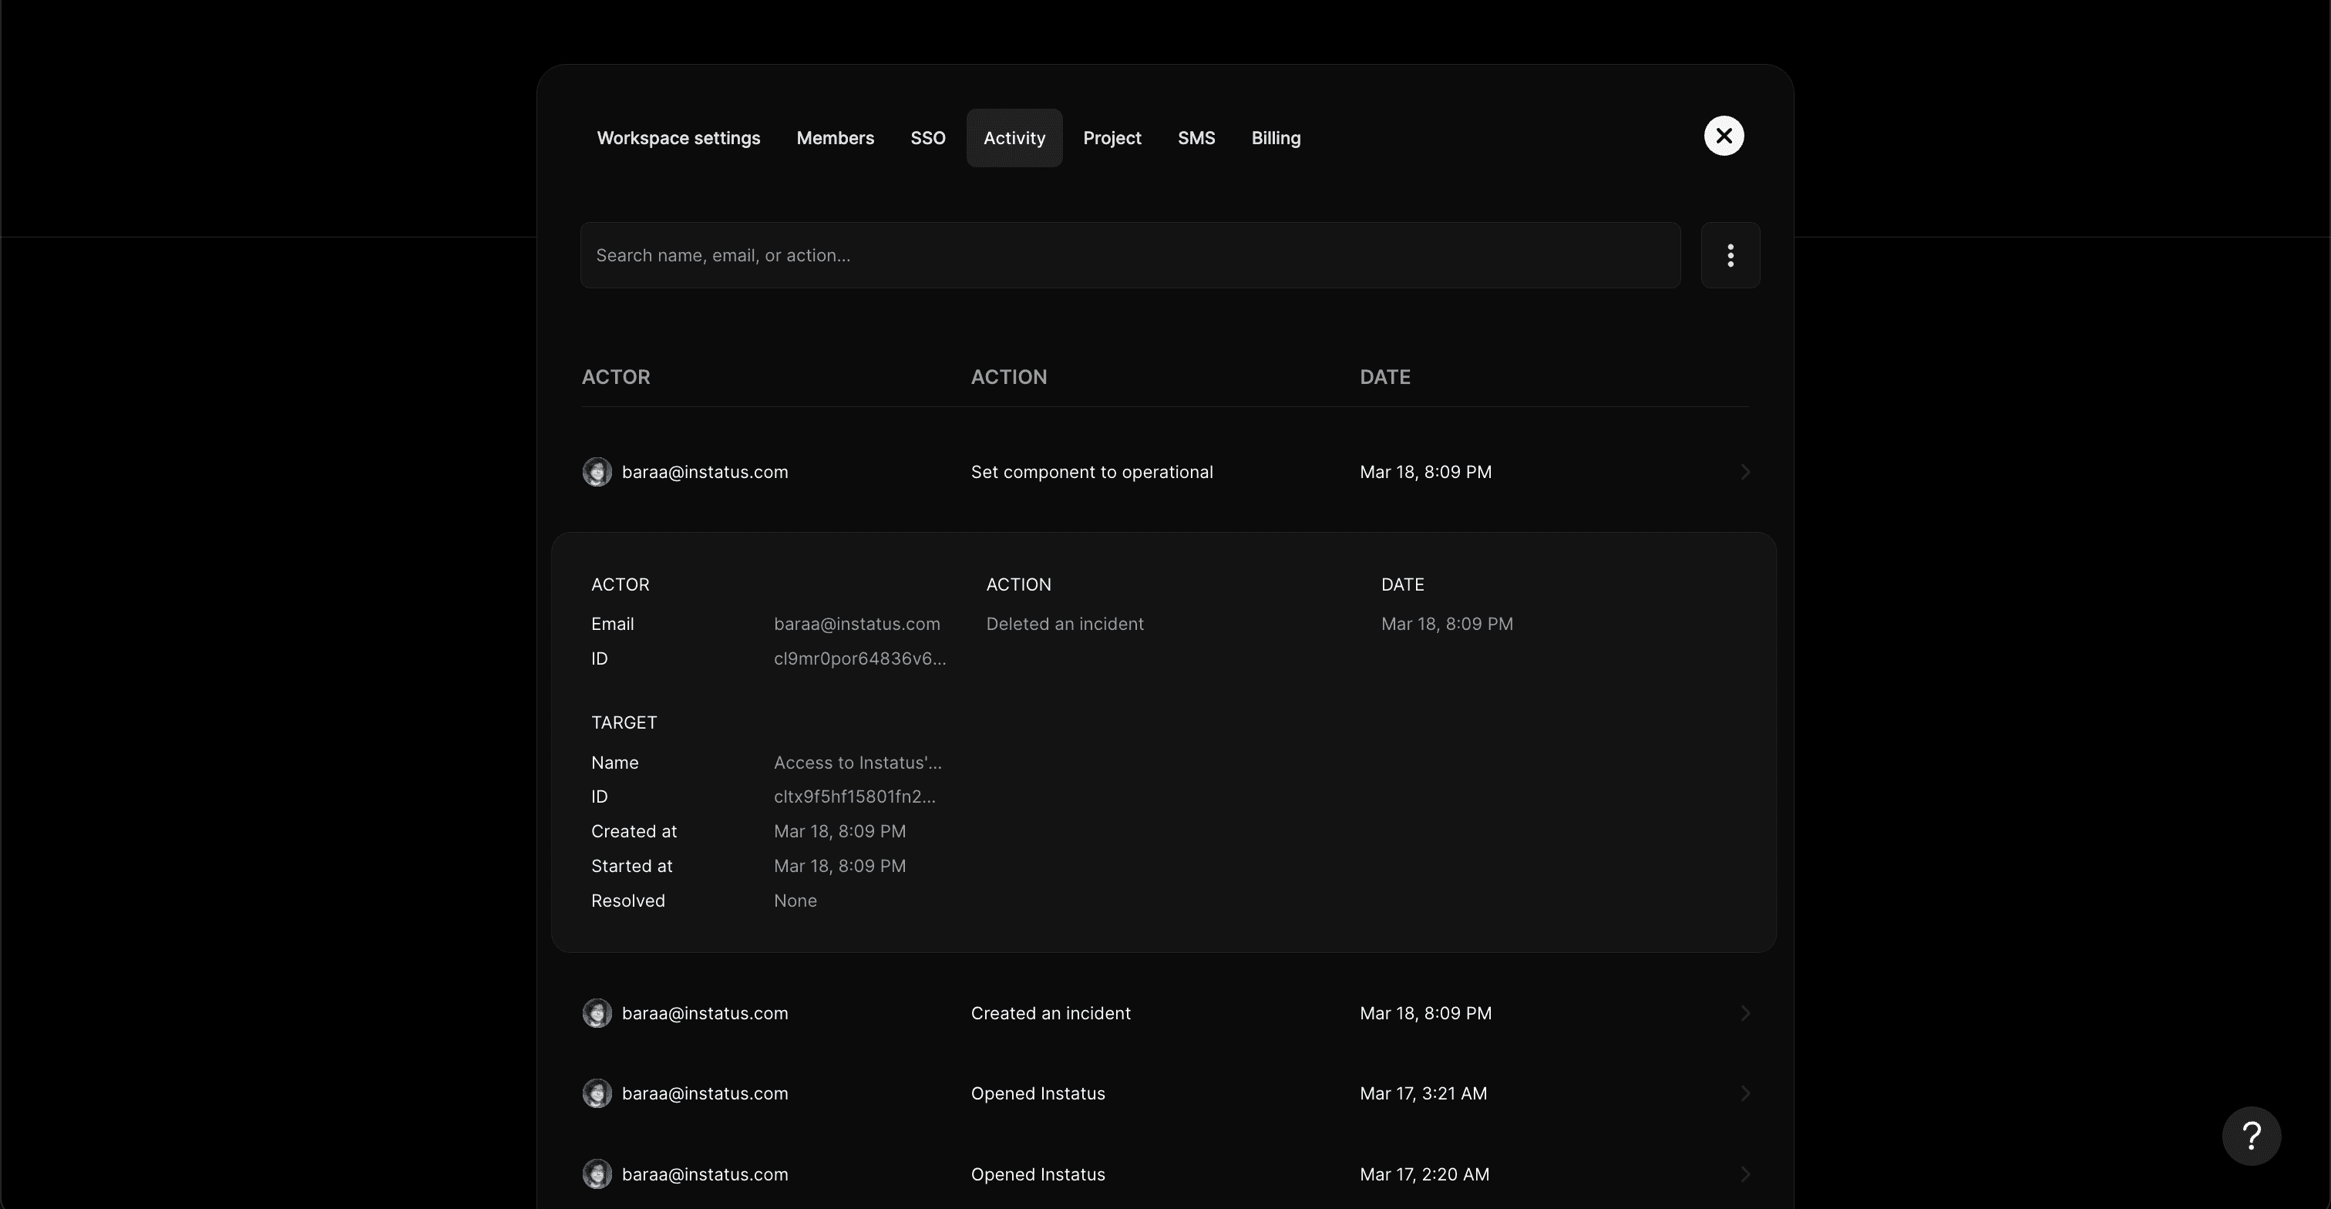This screenshot has height=1209, width=2331.
Task: Switch to Workspace settings
Action: click(678, 137)
